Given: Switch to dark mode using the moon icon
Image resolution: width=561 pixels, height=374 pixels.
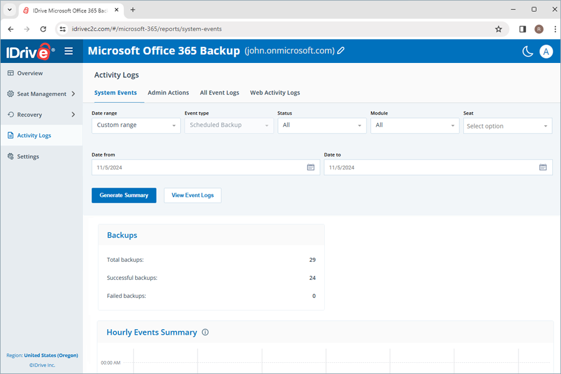Looking at the screenshot, I should 527,51.
